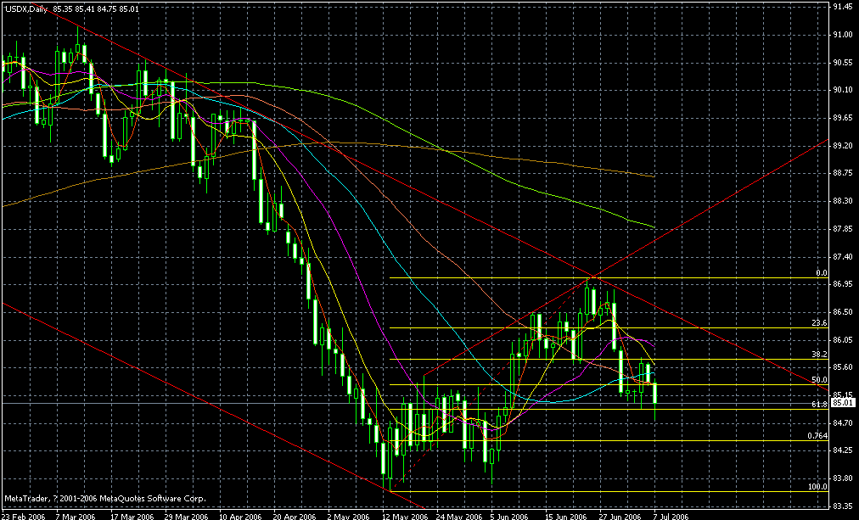Click the 89.65 price axis label
This screenshot has height=520, width=859.
(843, 118)
